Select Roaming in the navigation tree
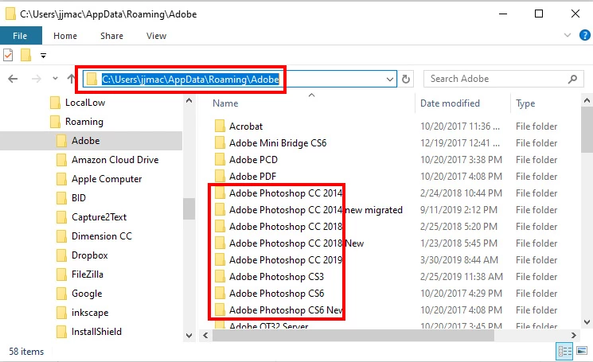Image resolution: width=593 pixels, height=362 pixels. pyautogui.click(x=84, y=122)
